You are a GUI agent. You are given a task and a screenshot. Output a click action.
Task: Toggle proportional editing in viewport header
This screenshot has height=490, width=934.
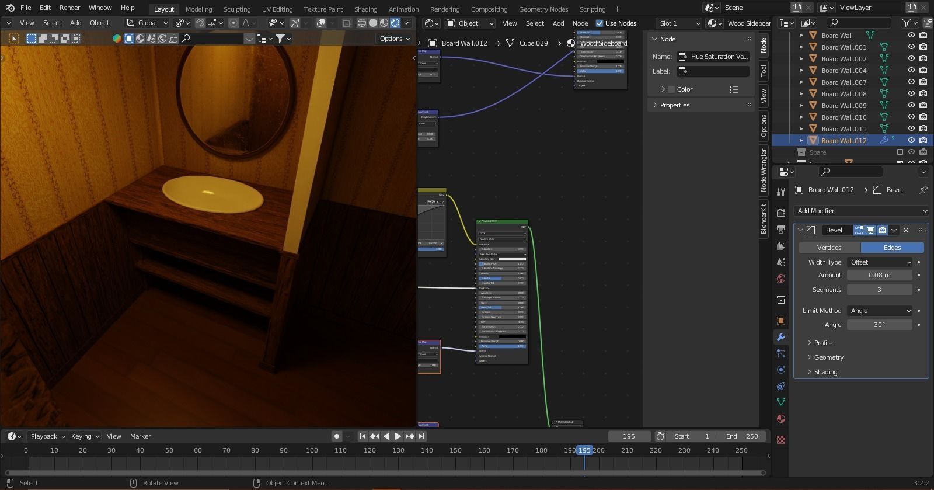pos(233,23)
